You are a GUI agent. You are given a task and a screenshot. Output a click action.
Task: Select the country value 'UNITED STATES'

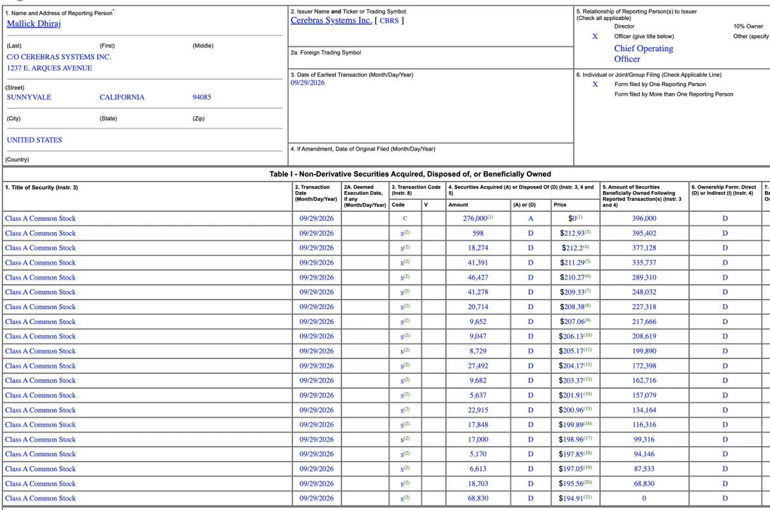point(35,140)
